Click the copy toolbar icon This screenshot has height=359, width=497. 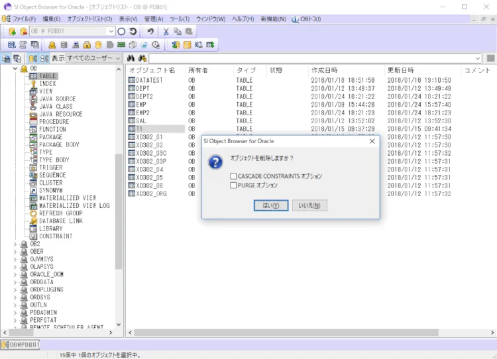[x=178, y=31]
